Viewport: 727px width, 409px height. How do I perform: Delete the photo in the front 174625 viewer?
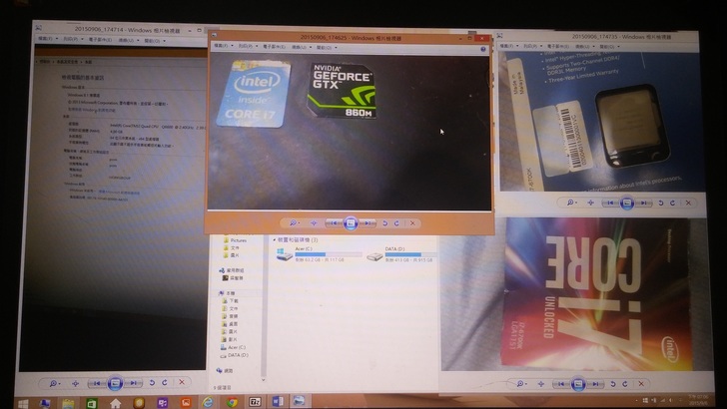pyautogui.click(x=412, y=223)
